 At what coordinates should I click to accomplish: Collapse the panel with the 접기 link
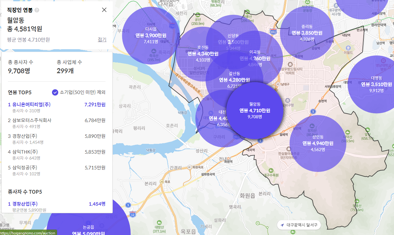(102, 40)
